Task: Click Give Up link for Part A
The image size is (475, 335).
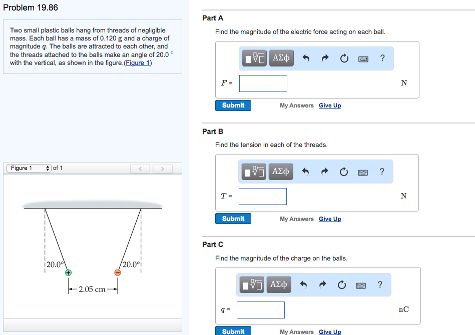Action: point(330,105)
